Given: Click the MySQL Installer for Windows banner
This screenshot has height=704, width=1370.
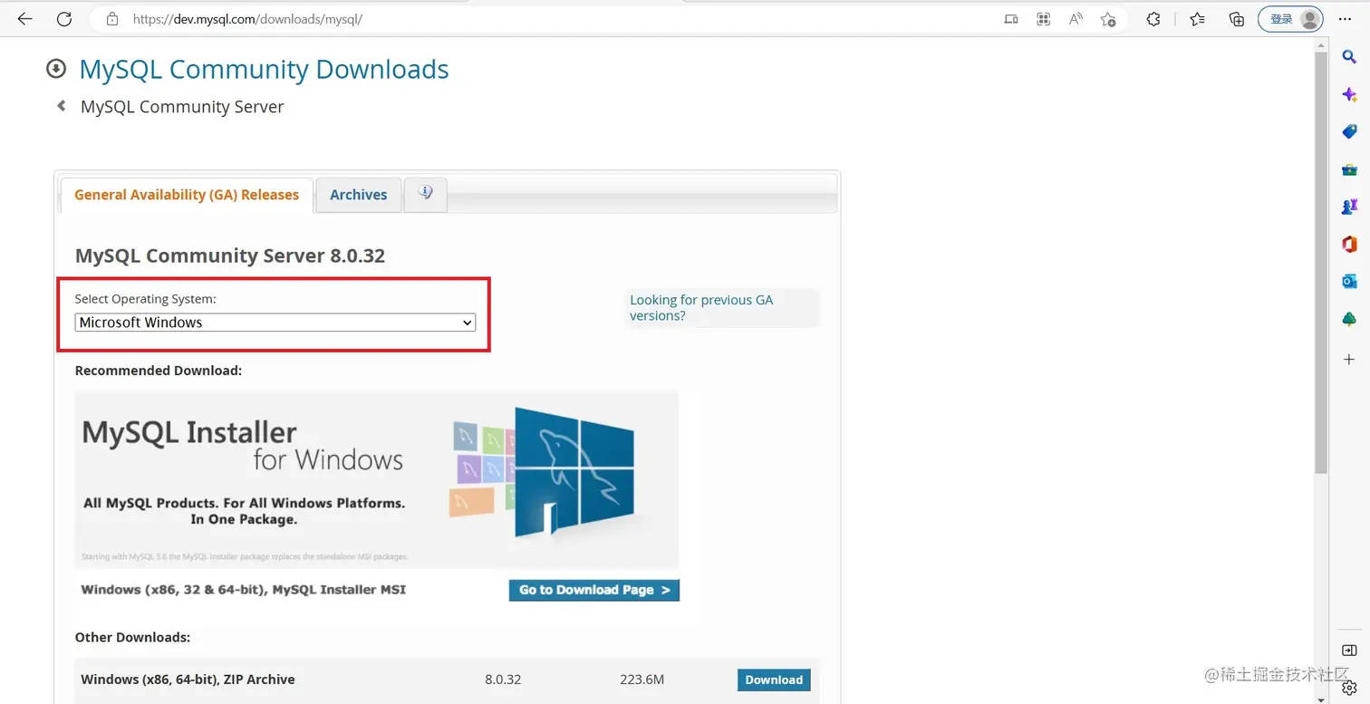Looking at the screenshot, I should tap(377, 479).
